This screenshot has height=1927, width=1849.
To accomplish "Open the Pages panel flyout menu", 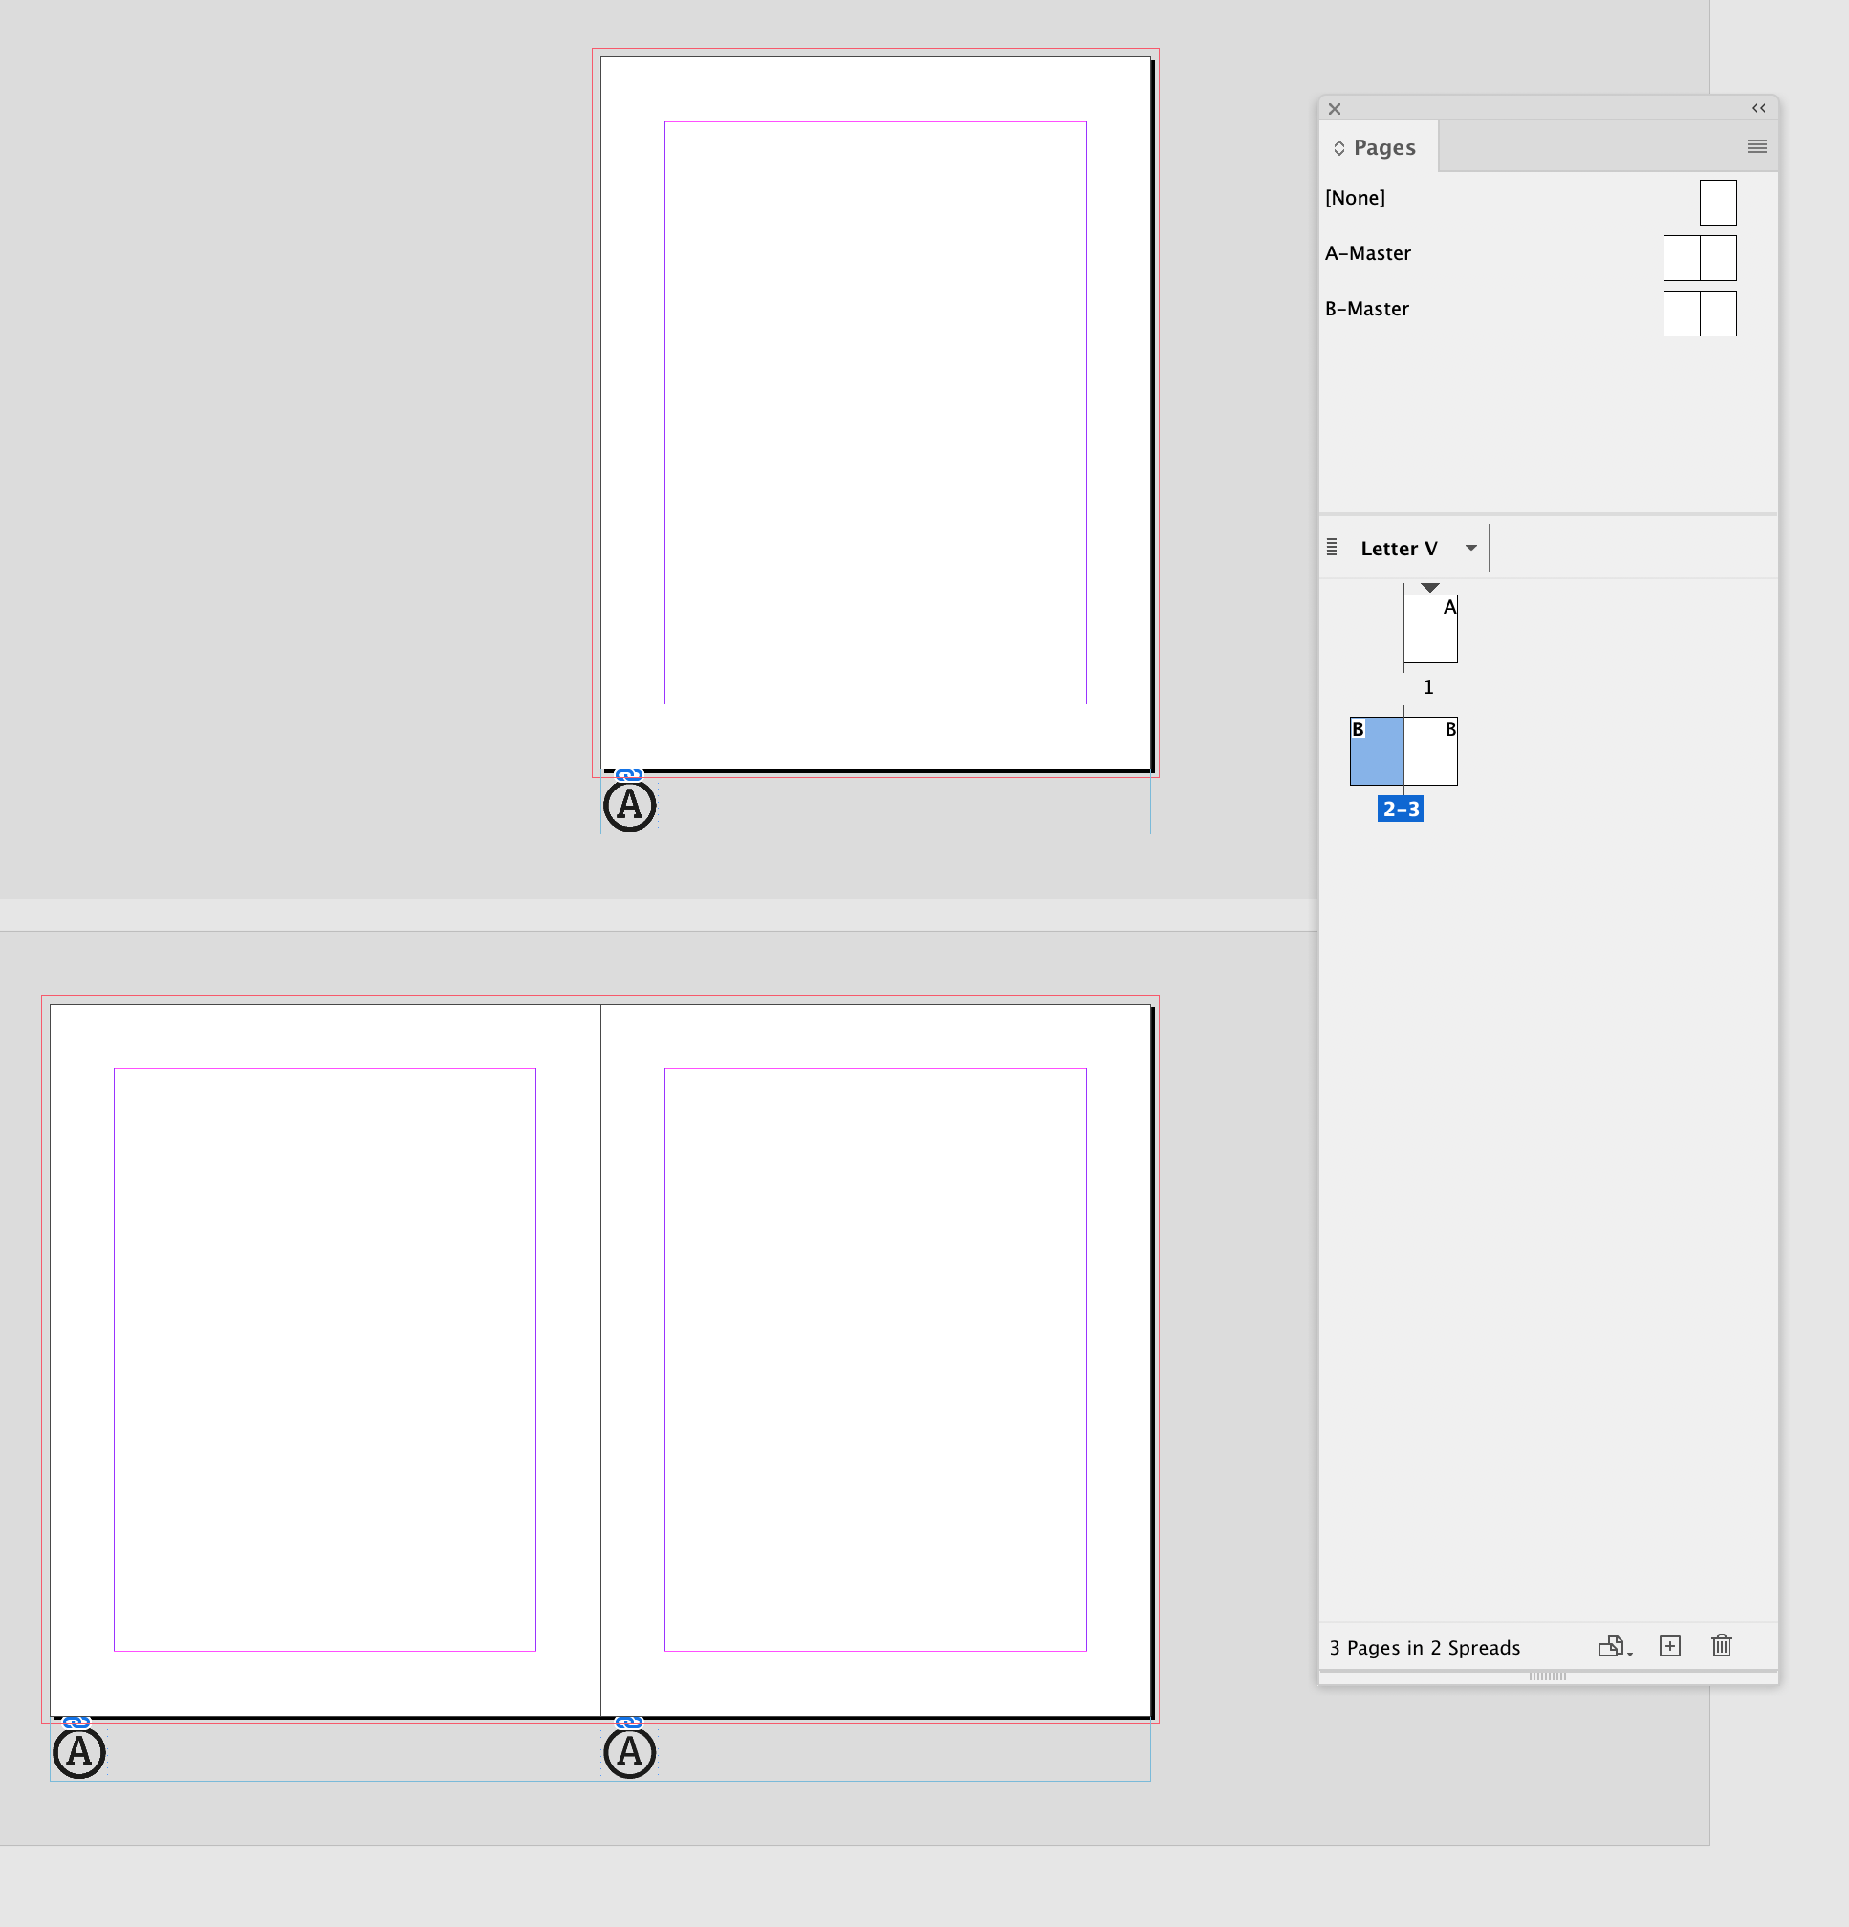I will point(1756,146).
